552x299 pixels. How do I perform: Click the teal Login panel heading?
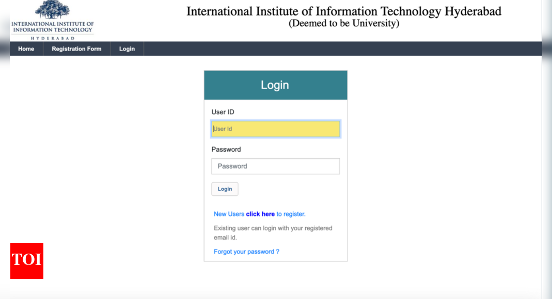(276, 85)
